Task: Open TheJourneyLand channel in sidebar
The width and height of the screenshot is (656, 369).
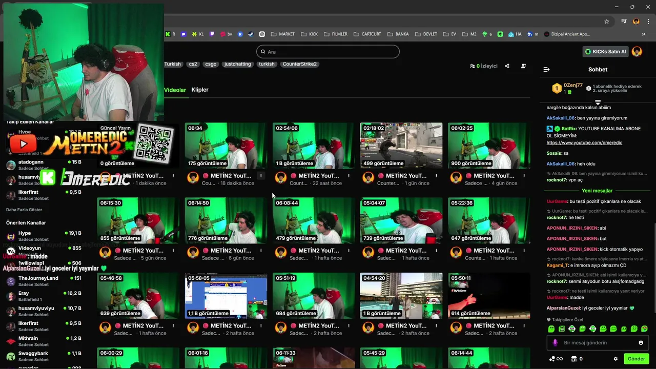Action: [44, 281]
